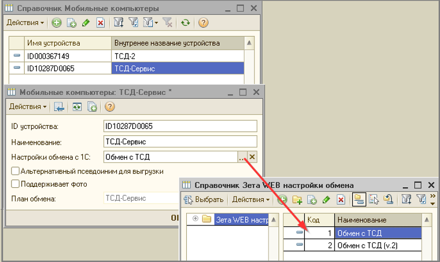Click into the ID устройства field
The width and height of the screenshot is (440, 262).
180,126
